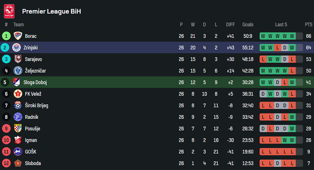Open the GOŠK team name link

(31, 152)
